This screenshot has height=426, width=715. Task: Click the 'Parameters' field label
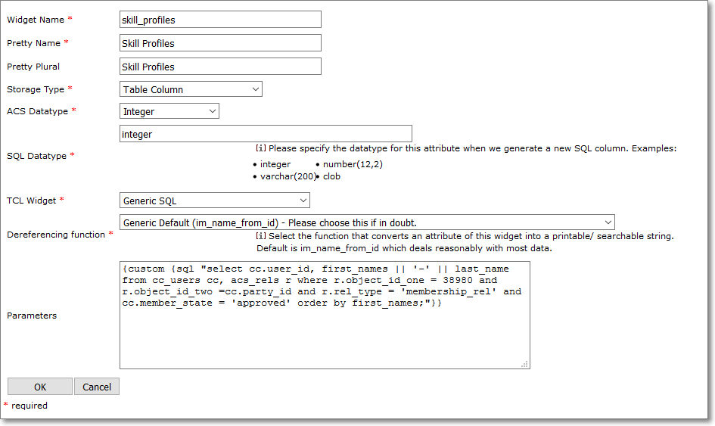click(32, 316)
